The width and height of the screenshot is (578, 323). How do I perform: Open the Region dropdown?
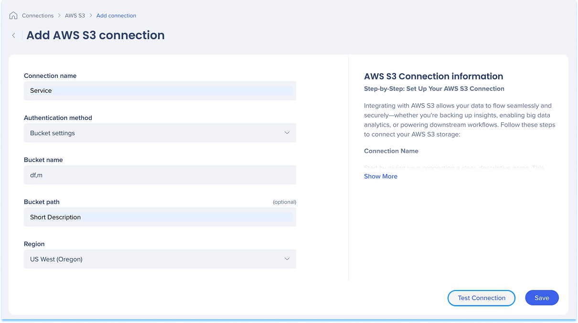tap(160, 259)
